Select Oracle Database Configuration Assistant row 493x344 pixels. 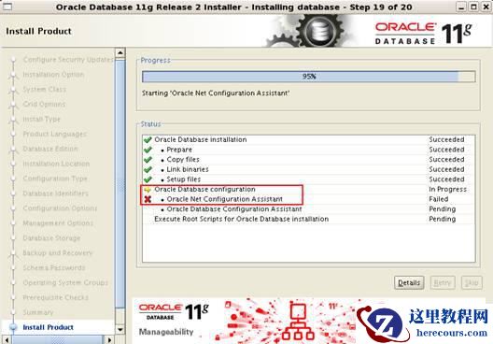pyautogui.click(x=309, y=209)
